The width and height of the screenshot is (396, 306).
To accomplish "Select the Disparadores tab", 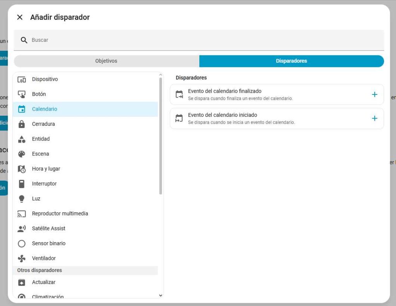I will (x=291, y=61).
